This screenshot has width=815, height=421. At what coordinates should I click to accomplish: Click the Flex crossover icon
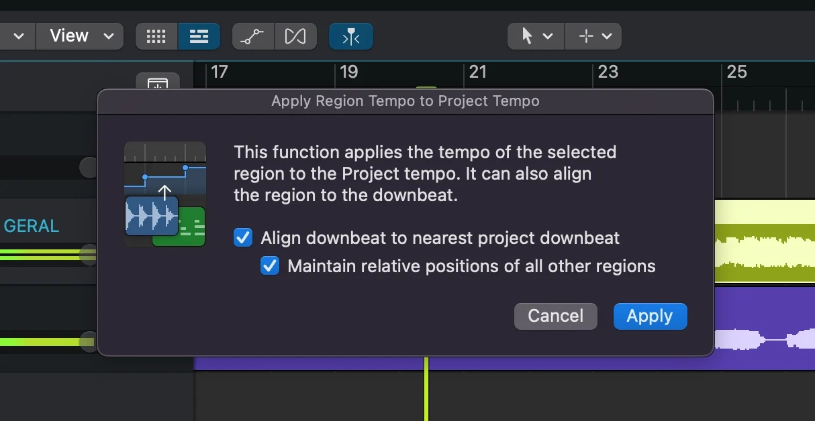(295, 36)
